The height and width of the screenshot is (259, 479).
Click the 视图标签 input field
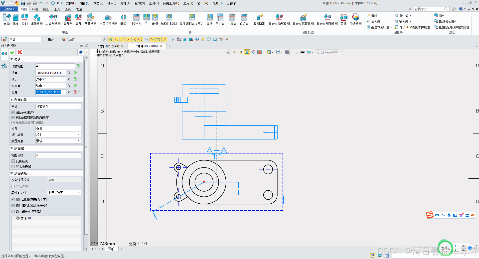(58, 155)
